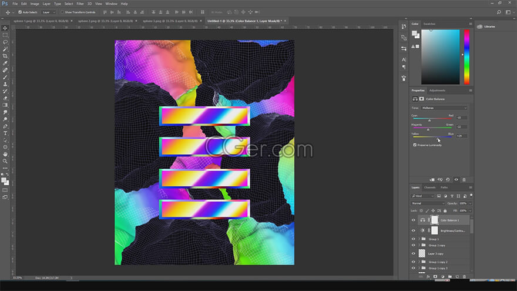
Task: Delete the adjustment layer from Properties panel
Action: click(464, 180)
